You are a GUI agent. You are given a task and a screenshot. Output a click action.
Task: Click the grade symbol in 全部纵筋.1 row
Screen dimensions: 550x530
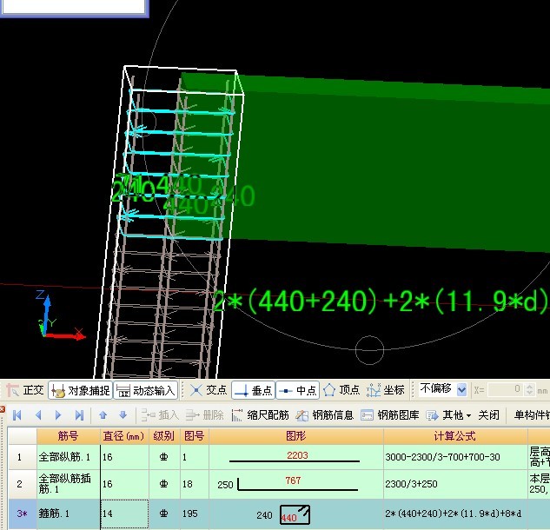[x=164, y=457]
